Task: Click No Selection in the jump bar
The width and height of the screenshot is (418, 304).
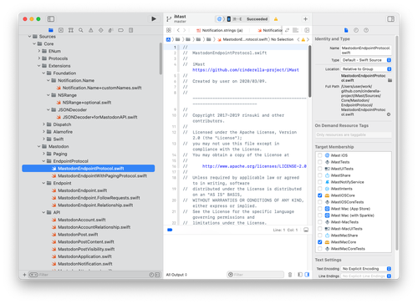Action: [282, 39]
